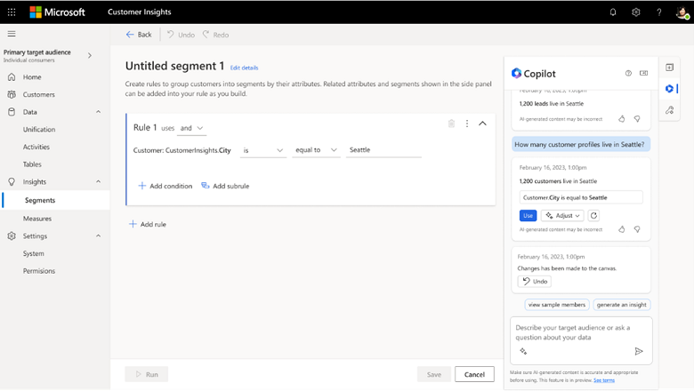Open the See terms link

pos(604,380)
